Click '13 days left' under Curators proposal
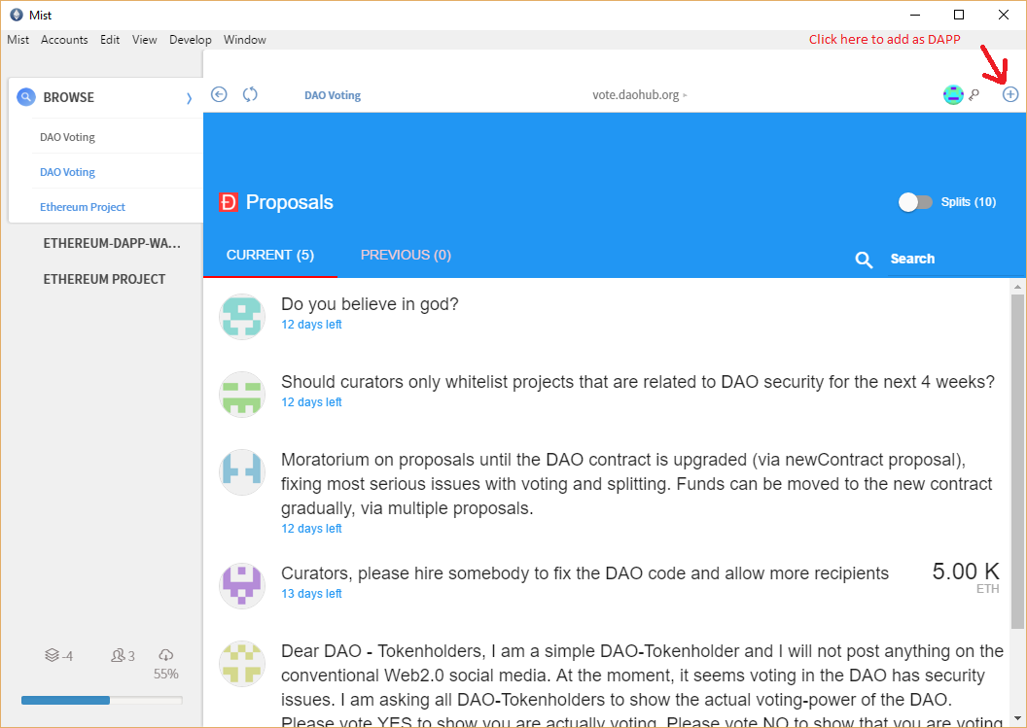 [312, 594]
